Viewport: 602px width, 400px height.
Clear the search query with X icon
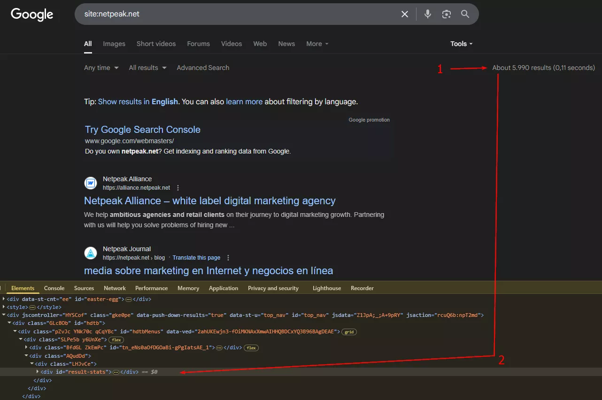[405, 14]
